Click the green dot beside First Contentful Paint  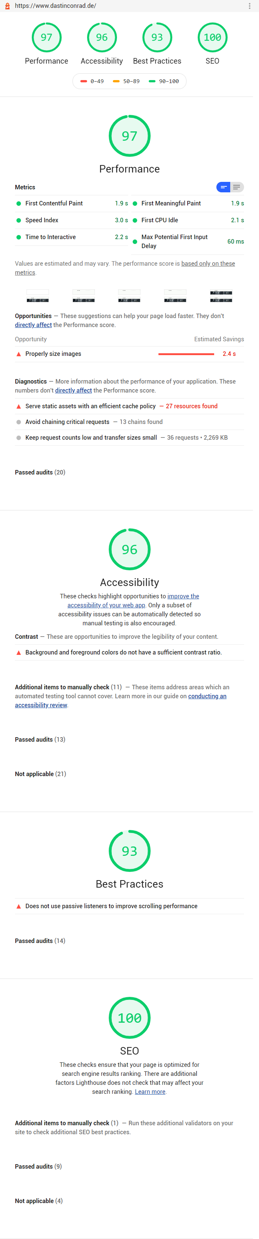pyautogui.click(x=18, y=204)
